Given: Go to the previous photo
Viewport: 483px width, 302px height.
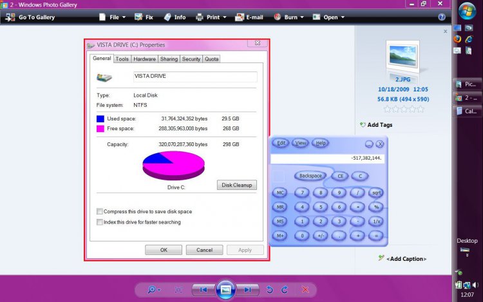Looking at the screenshot, I should [x=204, y=290].
